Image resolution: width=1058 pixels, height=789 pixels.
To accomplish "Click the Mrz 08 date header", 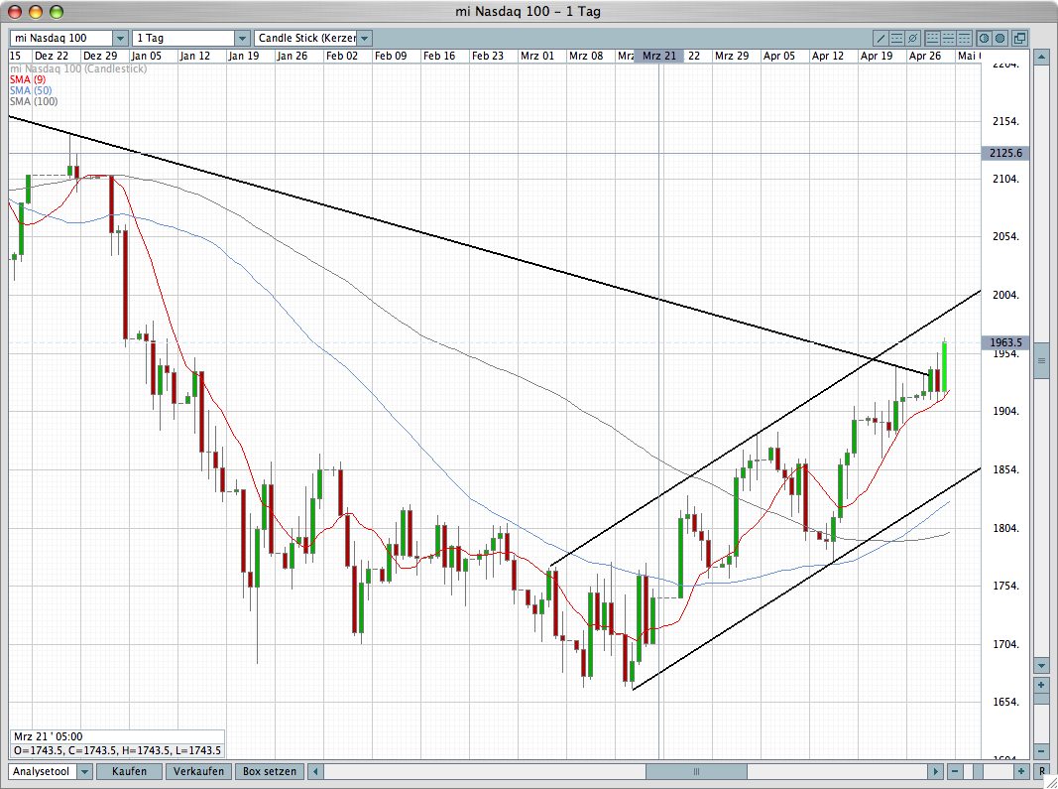I will coord(586,56).
